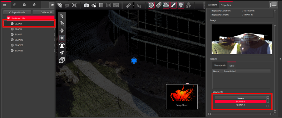
Task: Select the arrow pointer tool
Action: [62, 16]
